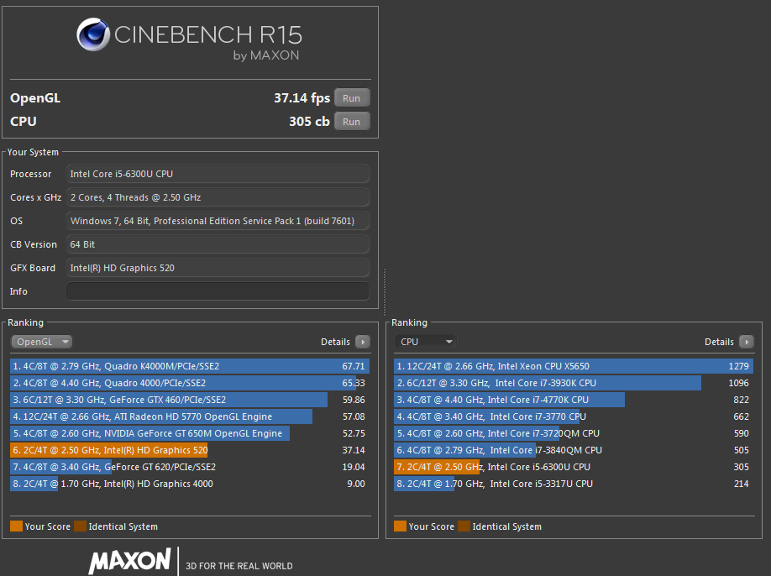Click the MAXON logo at the bottom
This screenshot has height=576, width=771.
[130, 561]
